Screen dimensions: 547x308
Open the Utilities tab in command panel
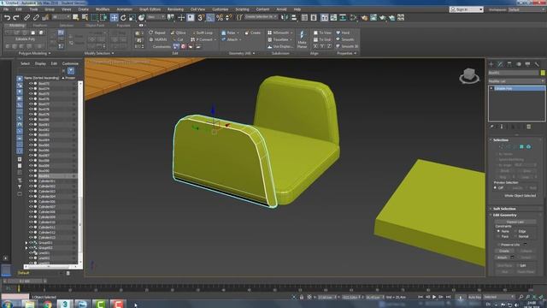tap(537, 64)
